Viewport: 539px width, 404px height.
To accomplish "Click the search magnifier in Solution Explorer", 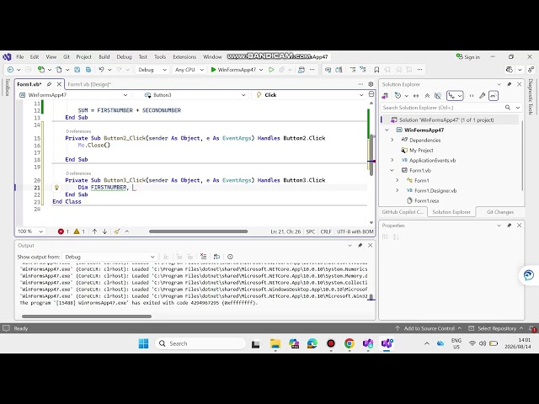I will click(x=508, y=108).
